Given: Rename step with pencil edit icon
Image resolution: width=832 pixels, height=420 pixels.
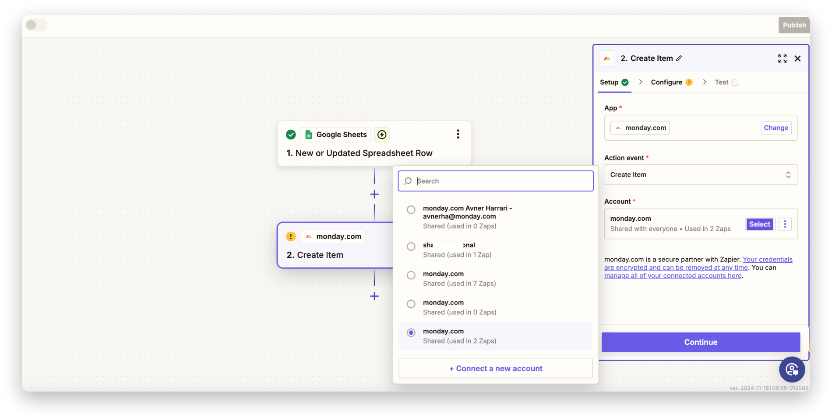Looking at the screenshot, I should click(x=679, y=59).
